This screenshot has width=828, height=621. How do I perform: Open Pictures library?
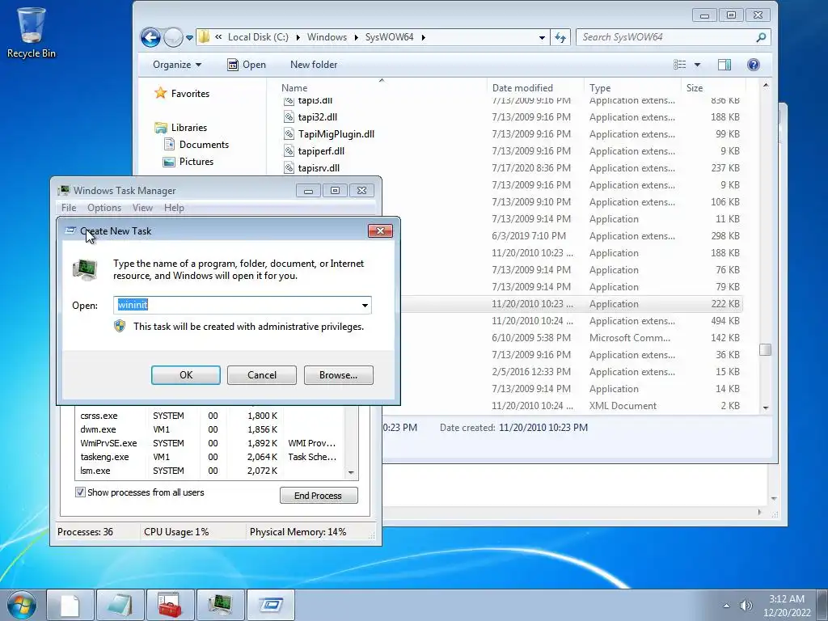pyautogui.click(x=196, y=161)
